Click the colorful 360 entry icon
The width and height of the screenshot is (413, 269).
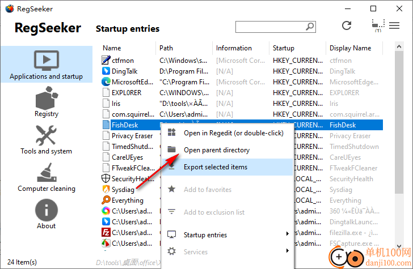(106, 211)
